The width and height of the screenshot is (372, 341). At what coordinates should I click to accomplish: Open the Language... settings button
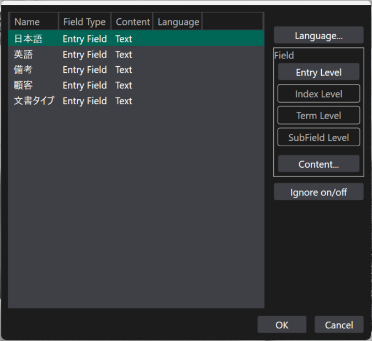tap(318, 35)
